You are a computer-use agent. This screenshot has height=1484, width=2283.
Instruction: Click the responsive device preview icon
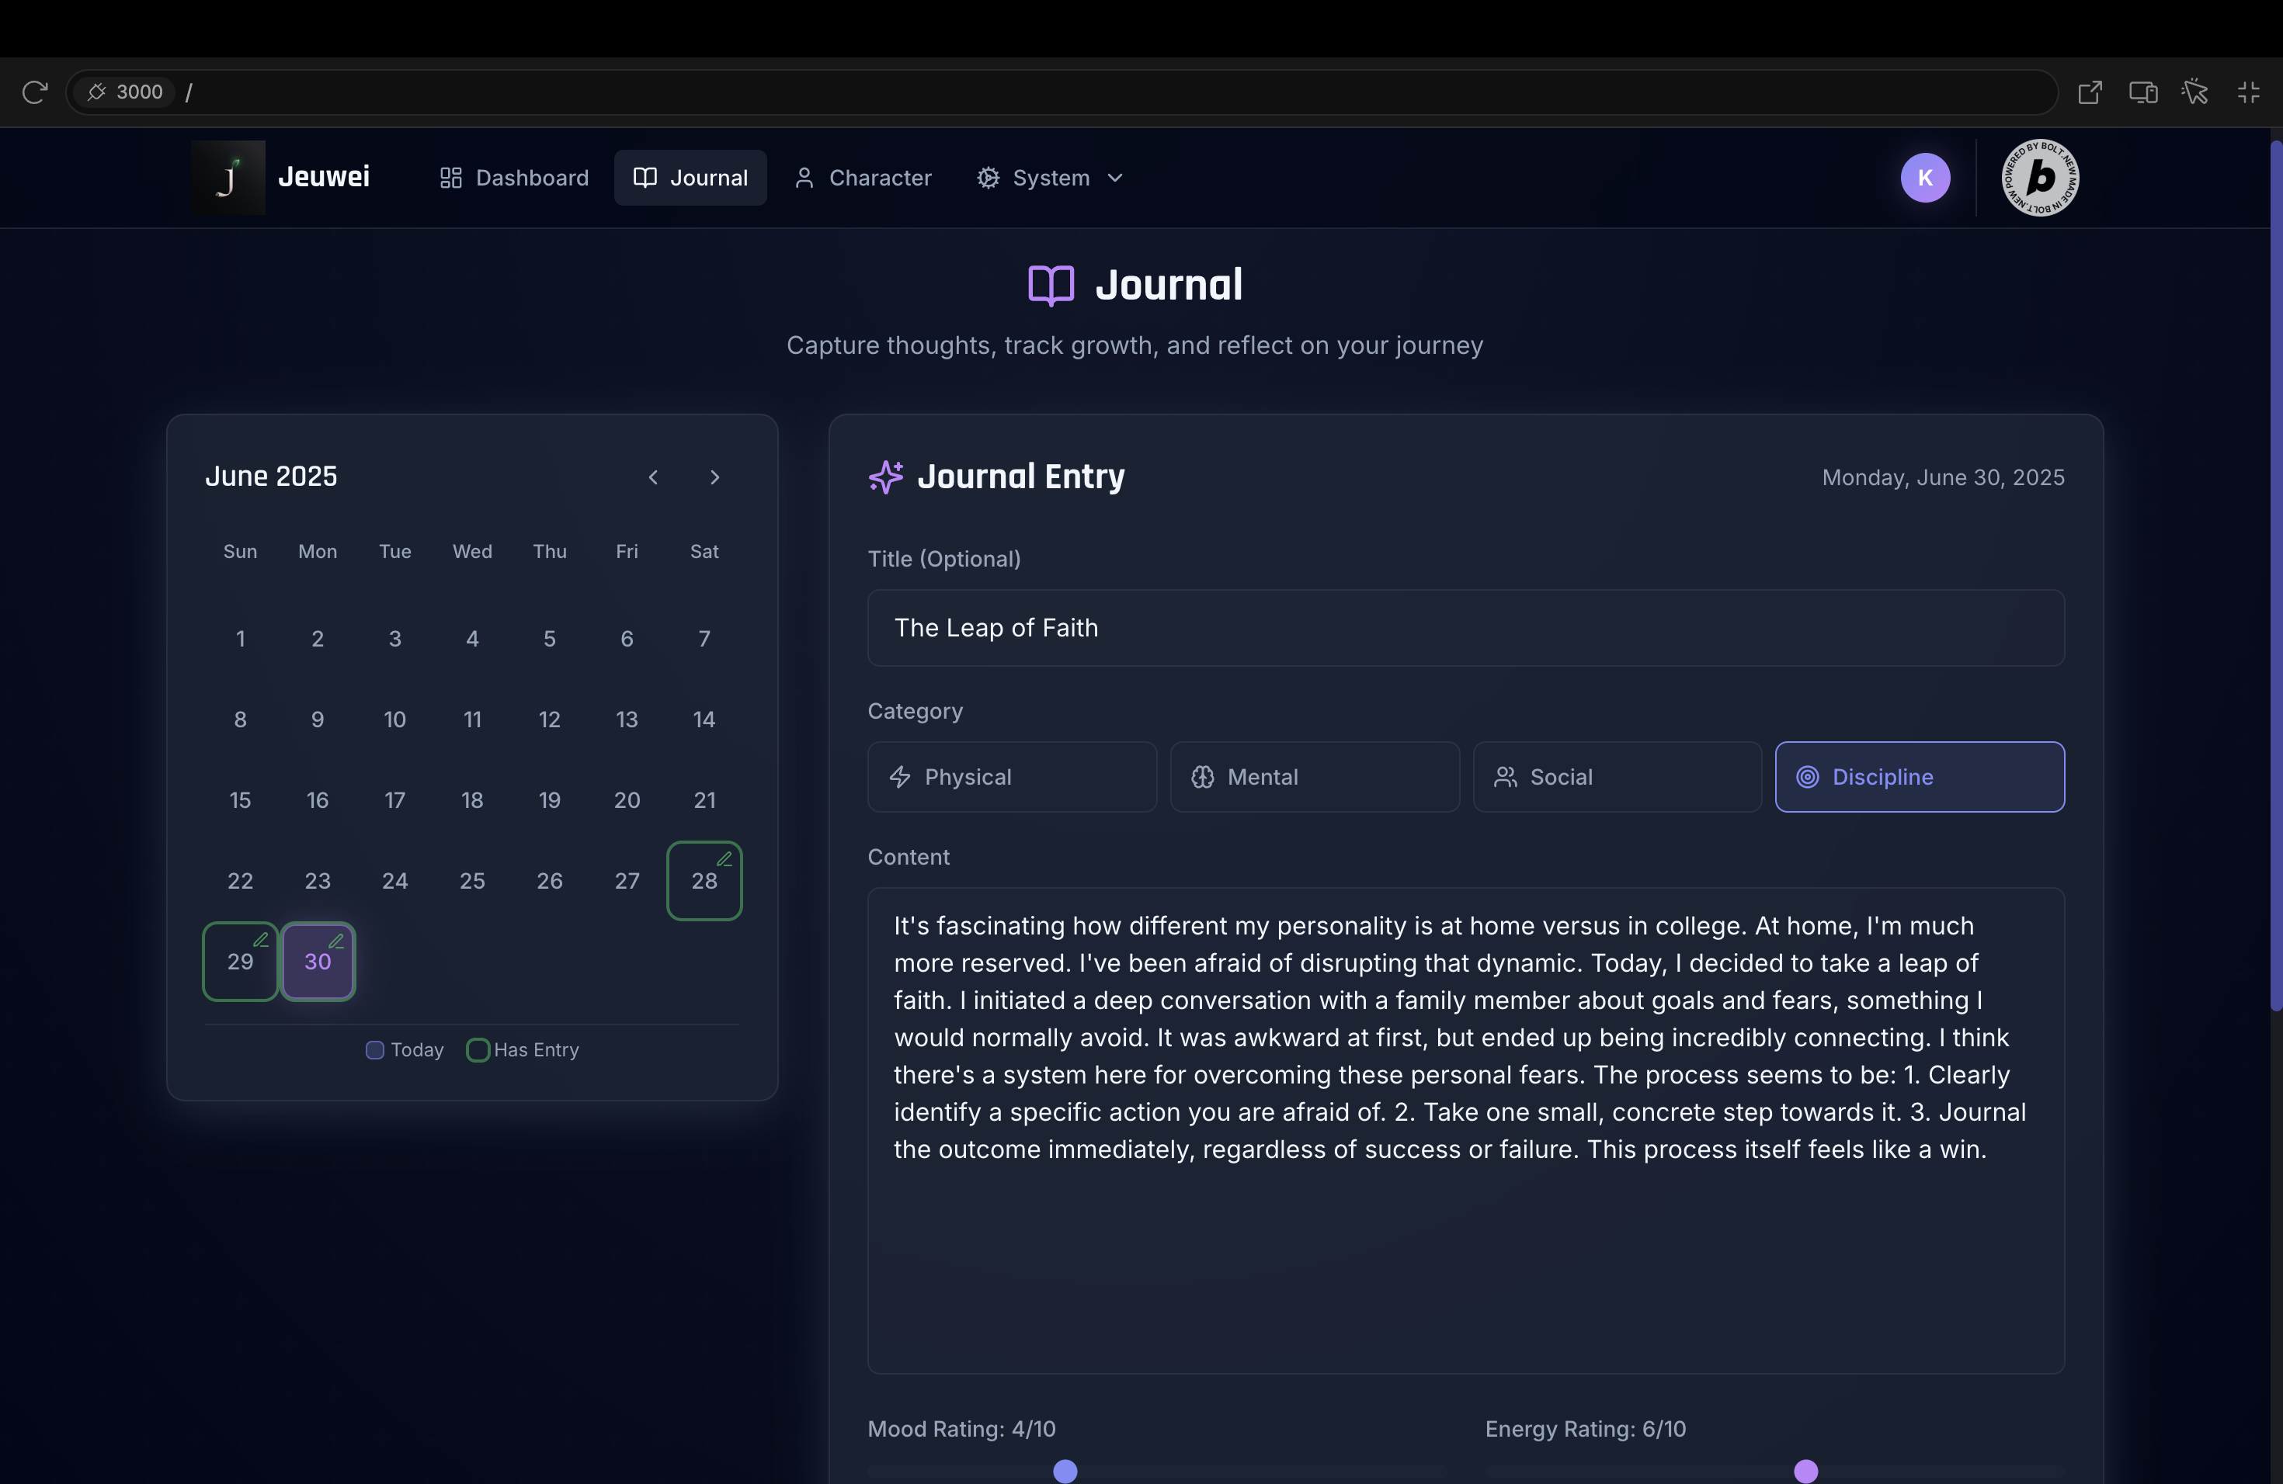(2143, 92)
